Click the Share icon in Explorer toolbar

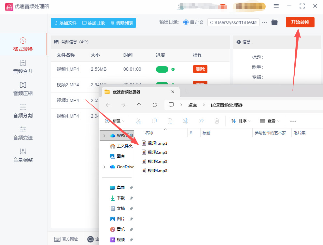[201, 121]
